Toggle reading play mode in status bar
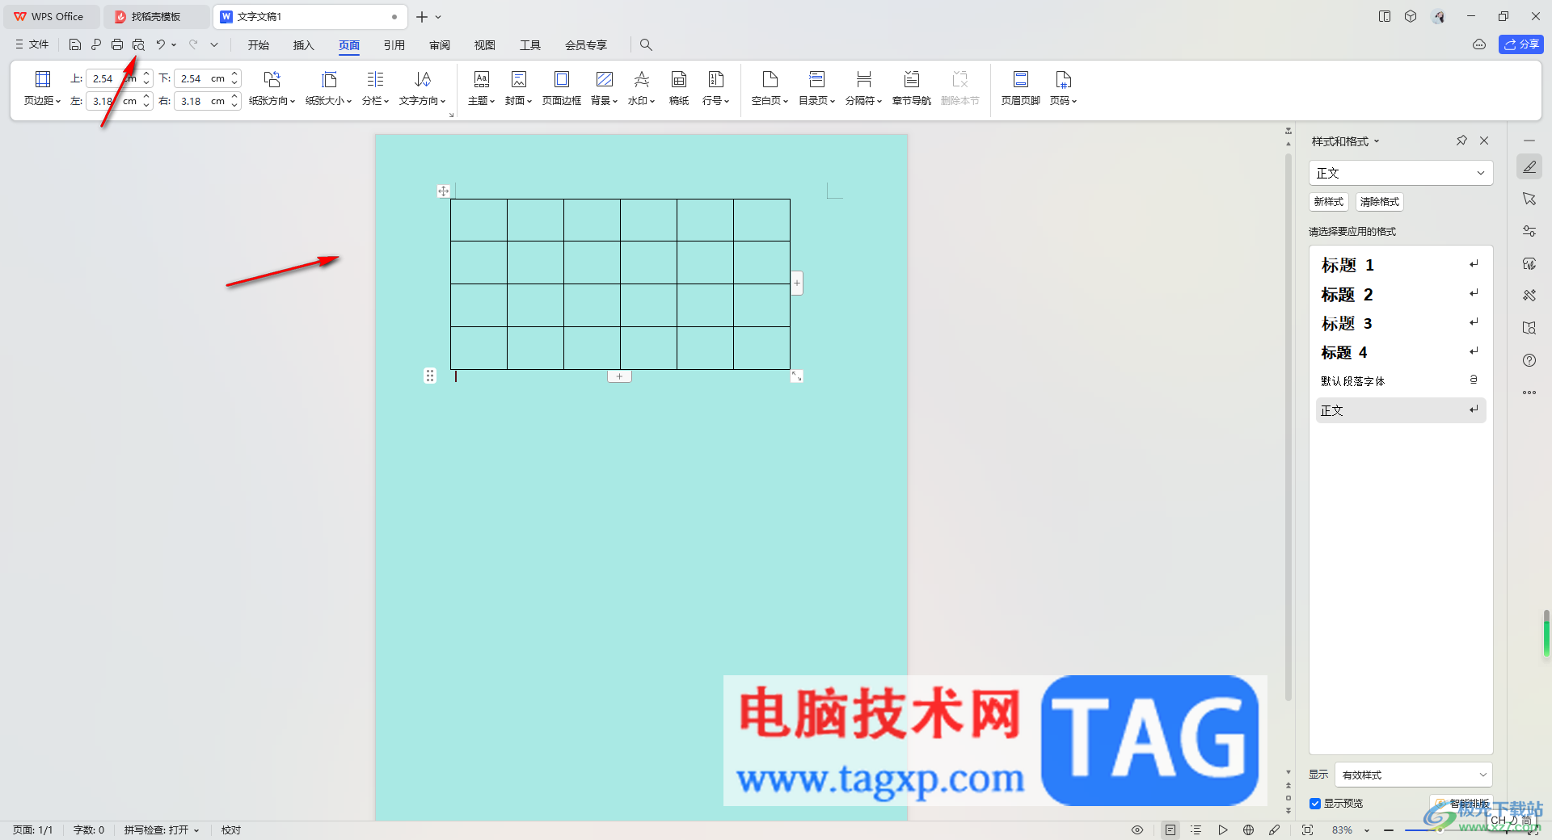 point(1223,829)
